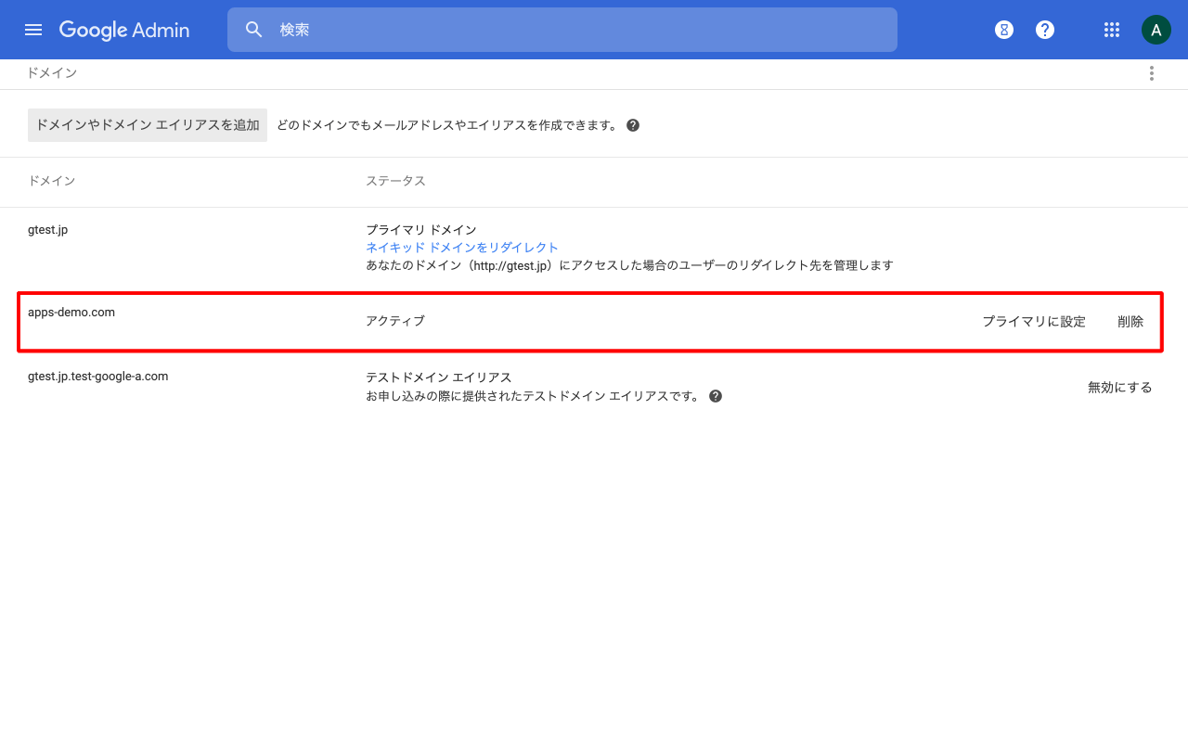Click the Google Admin logo

124,30
